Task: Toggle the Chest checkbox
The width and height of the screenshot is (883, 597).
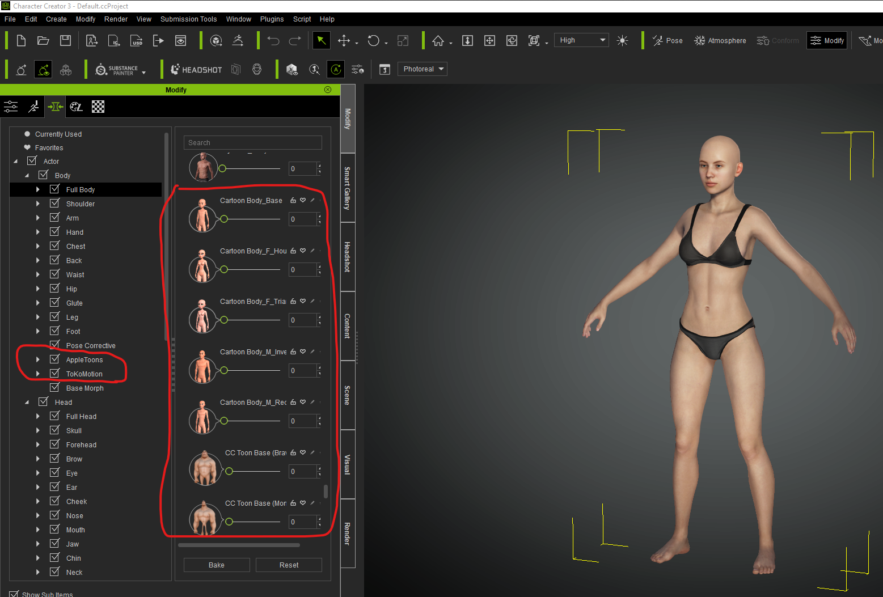Action: 55,245
